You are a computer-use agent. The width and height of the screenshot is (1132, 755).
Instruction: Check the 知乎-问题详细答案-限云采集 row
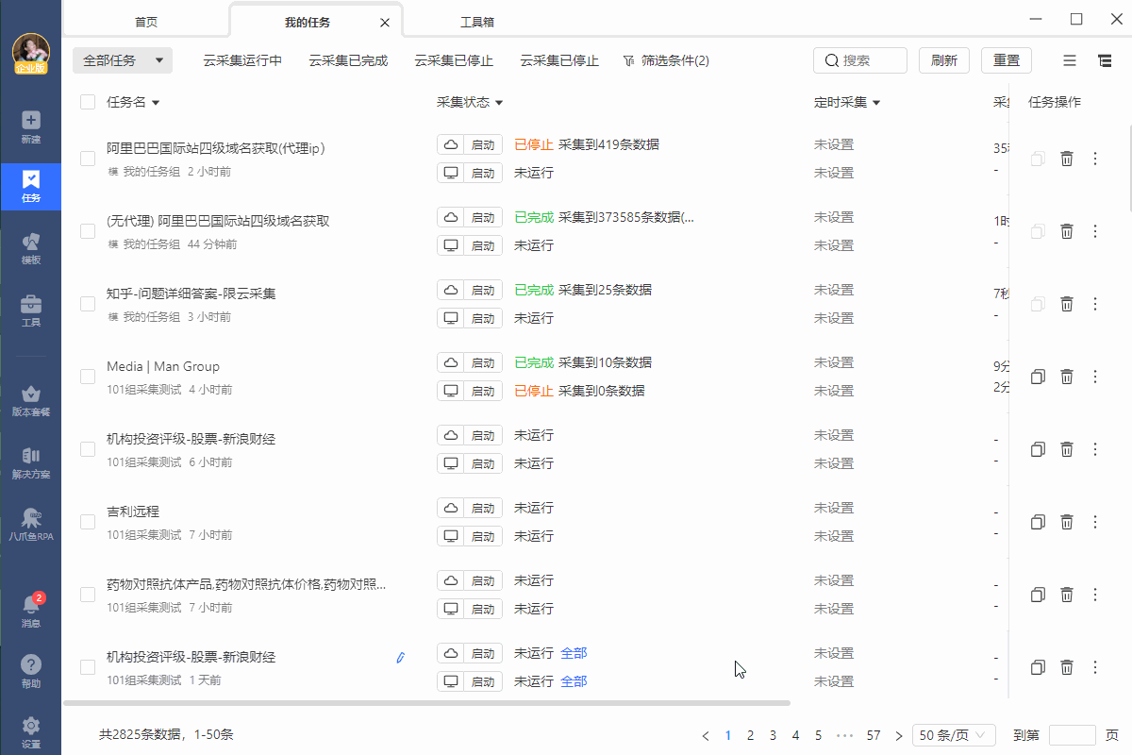[x=88, y=304]
